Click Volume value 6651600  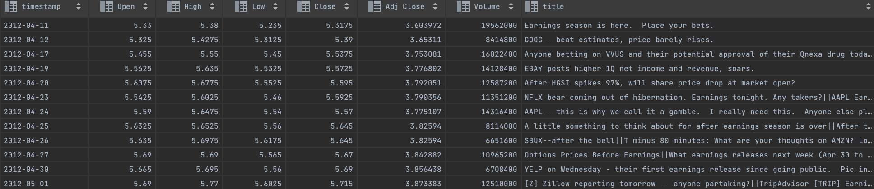tap(502, 141)
